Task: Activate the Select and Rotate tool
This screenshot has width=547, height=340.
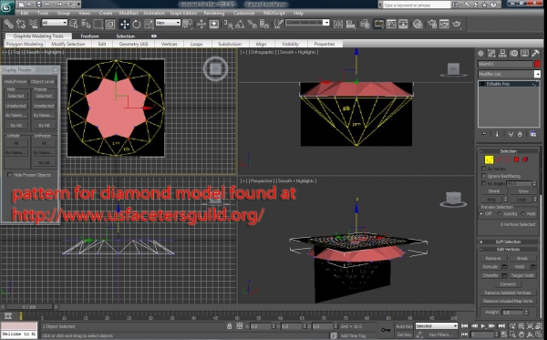Action: [x=137, y=24]
